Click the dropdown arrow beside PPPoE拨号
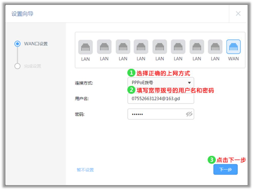 pos(190,83)
